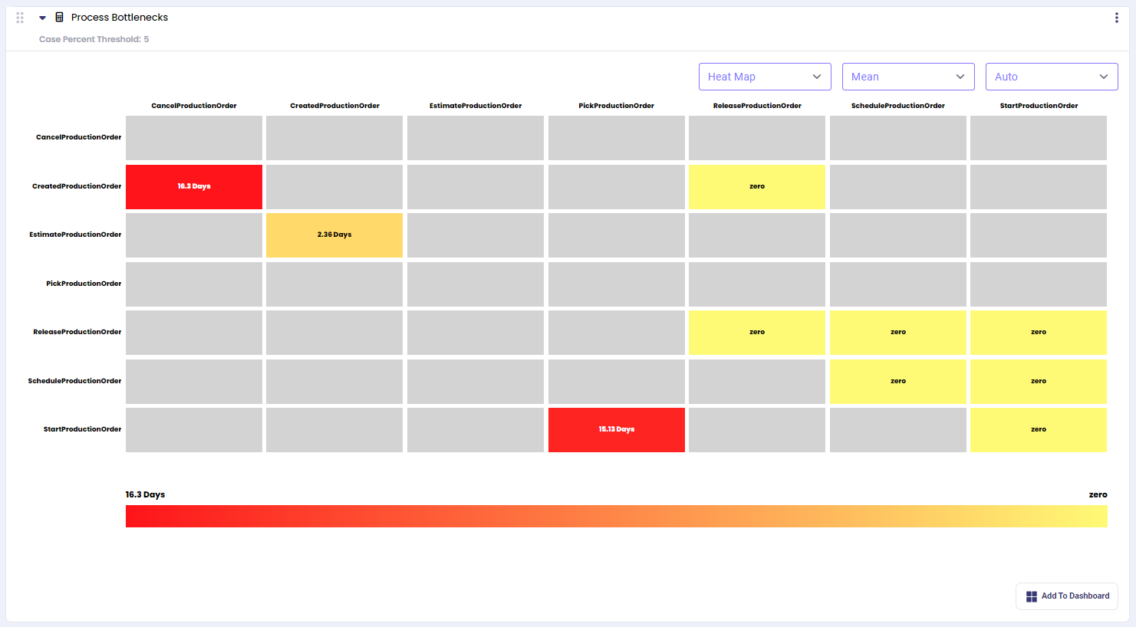The height and width of the screenshot is (627, 1136).
Task: Select the red 16.3 Days heat cell
Action: 194,186
